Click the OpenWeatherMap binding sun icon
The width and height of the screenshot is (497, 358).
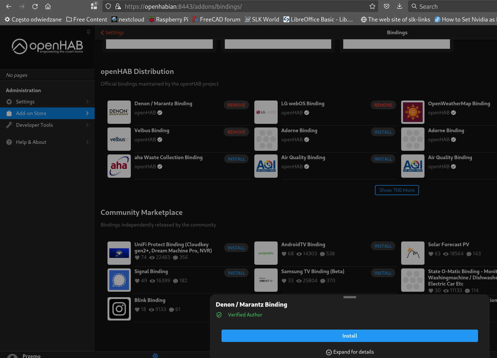coord(413,112)
